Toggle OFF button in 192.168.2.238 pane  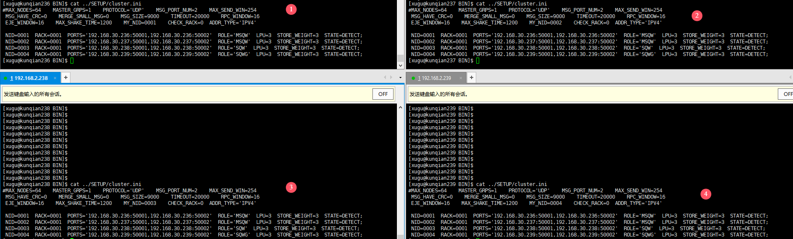point(383,94)
